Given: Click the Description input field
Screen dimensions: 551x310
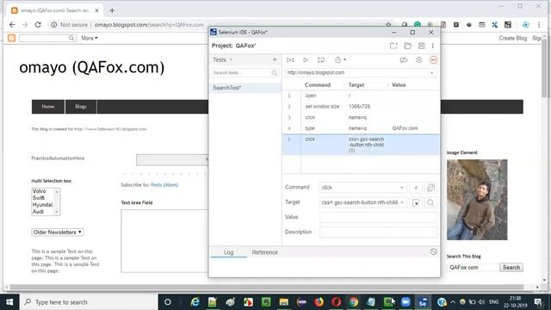Looking at the screenshot, I should pyautogui.click(x=378, y=232).
